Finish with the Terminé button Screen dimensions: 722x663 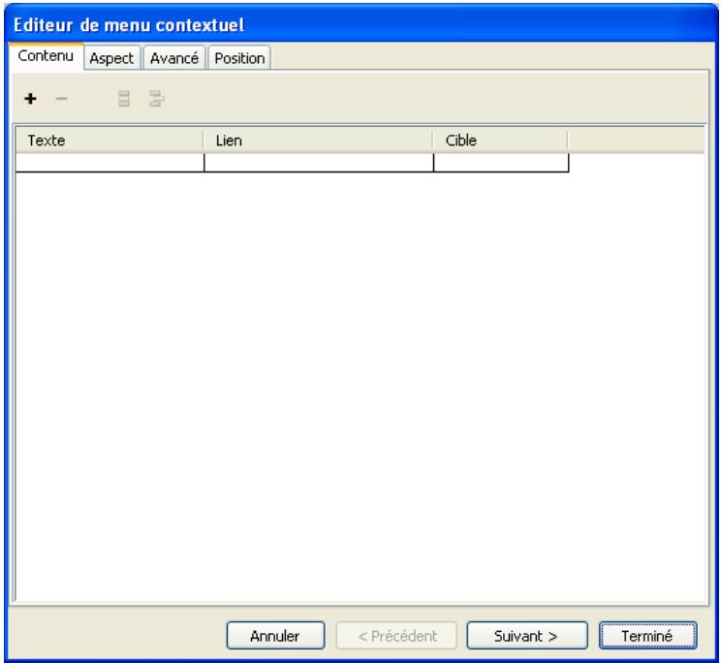tap(647, 636)
